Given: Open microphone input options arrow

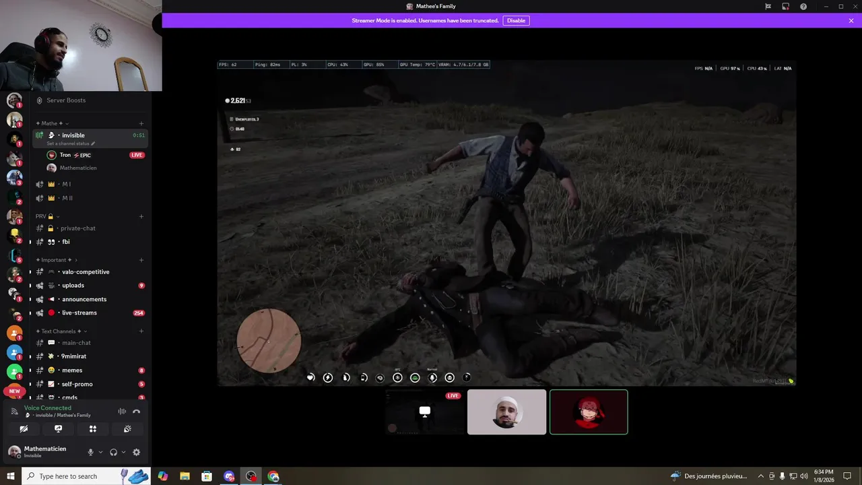Looking at the screenshot, I should coord(100,453).
